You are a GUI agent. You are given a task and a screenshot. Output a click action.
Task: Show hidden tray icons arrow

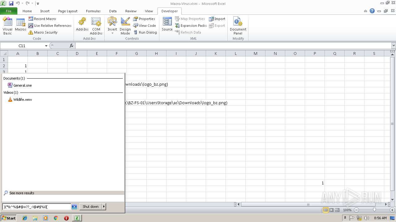coord(346,218)
